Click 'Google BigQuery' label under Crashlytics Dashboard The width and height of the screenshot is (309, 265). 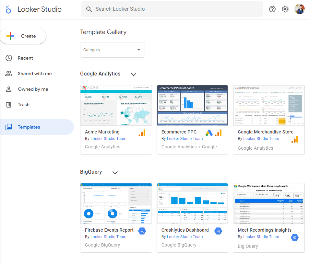pyautogui.click(x=179, y=245)
